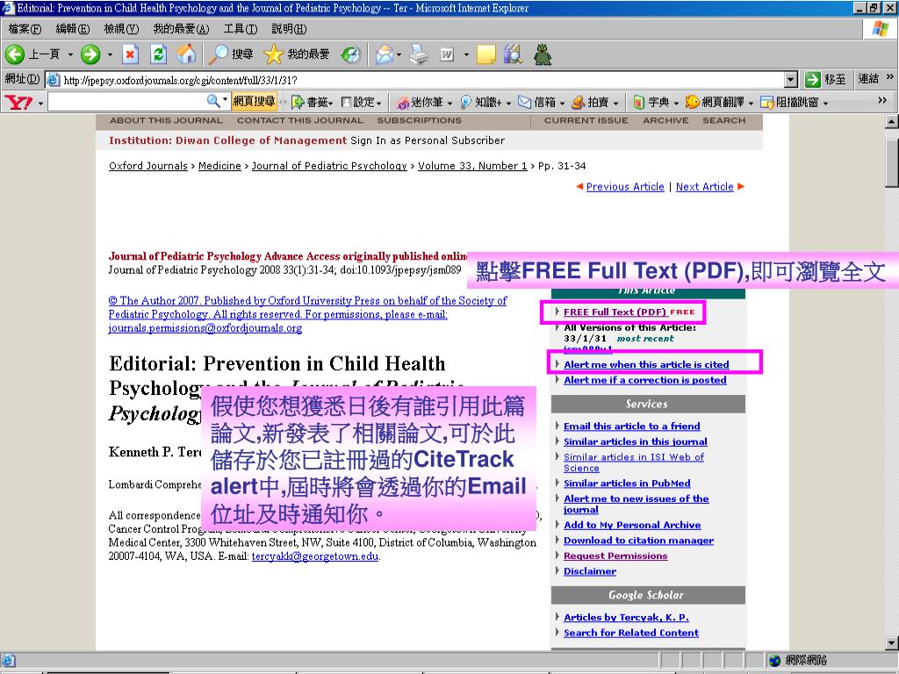Click Add to My Personal Archive link
The width and height of the screenshot is (899, 674).
click(x=632, y=525)
